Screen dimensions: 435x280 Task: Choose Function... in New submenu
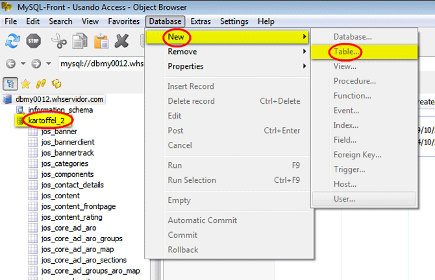point(364,96)
